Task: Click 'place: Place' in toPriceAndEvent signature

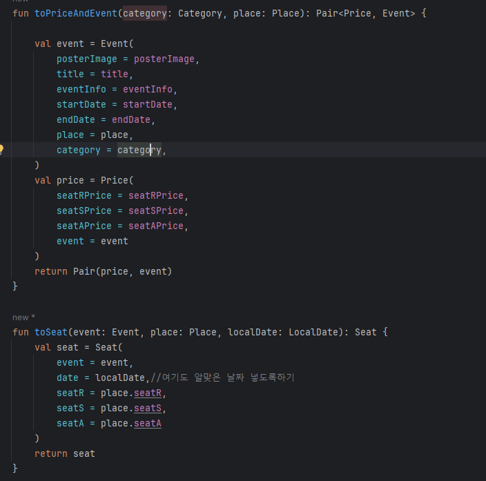Action: coord(266,13)
